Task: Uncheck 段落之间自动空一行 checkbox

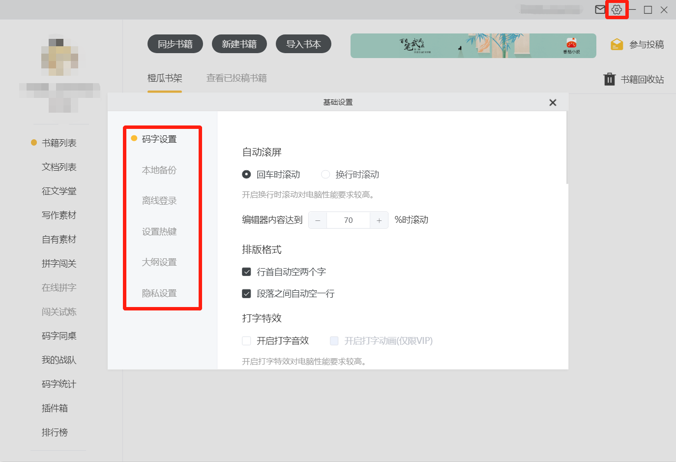Action: [247, 294]
